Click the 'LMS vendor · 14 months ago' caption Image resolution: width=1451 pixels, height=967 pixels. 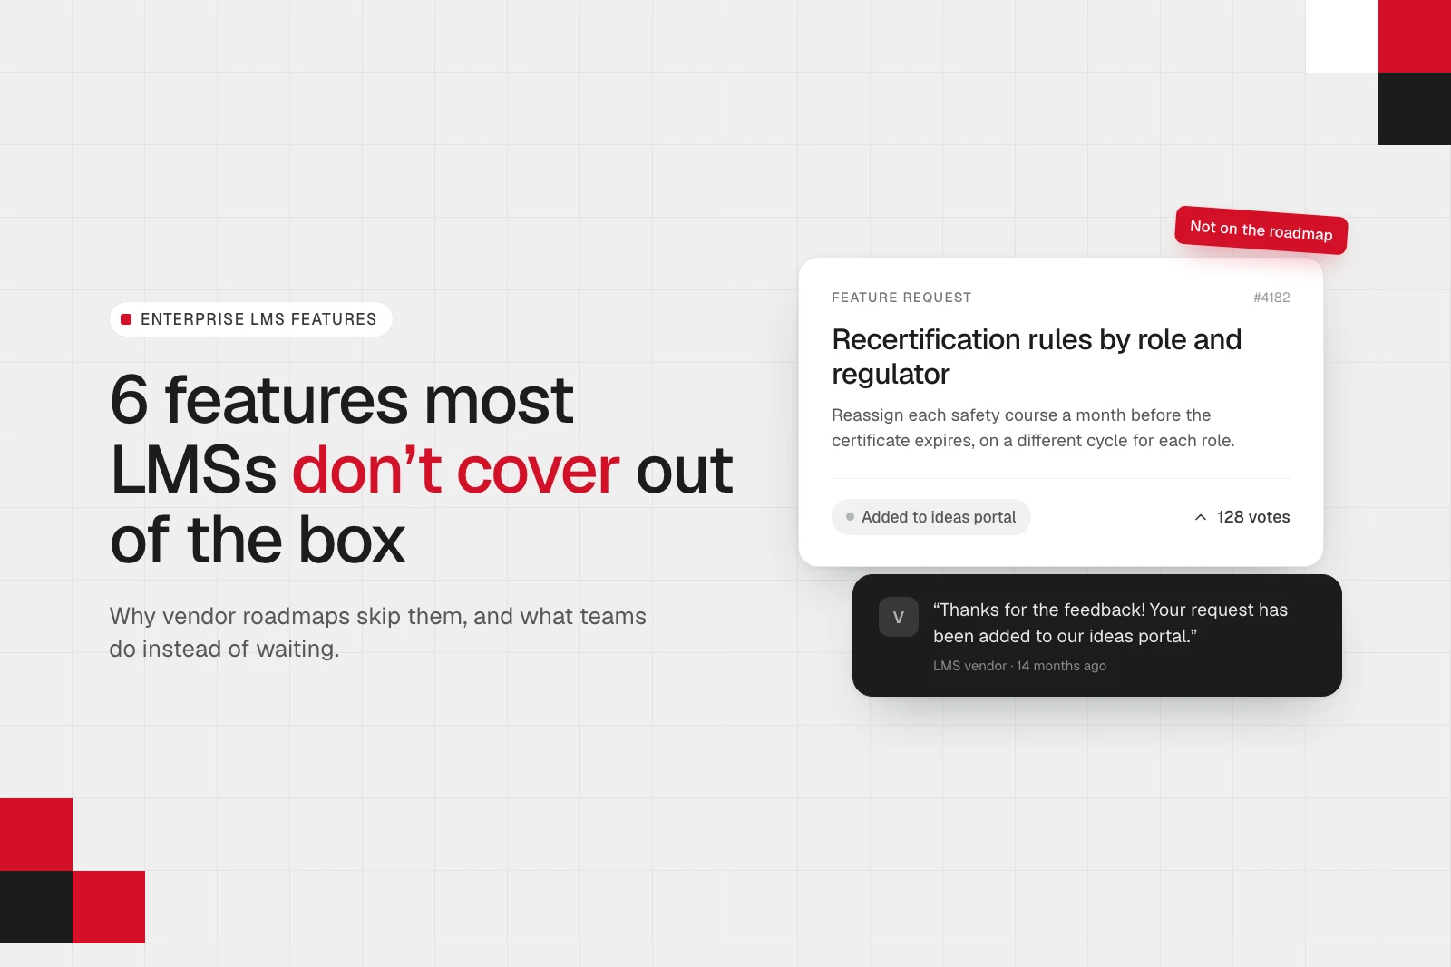click(1019, 666)
